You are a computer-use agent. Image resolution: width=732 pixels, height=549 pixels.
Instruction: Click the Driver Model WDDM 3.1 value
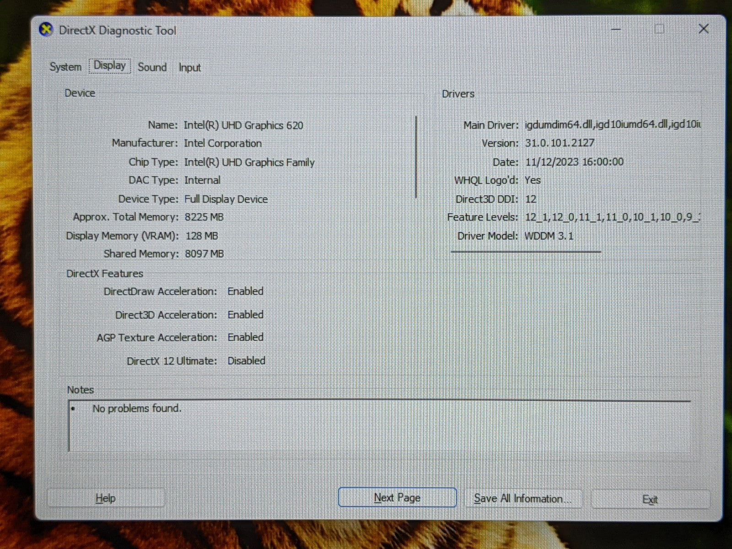[549, 236]
